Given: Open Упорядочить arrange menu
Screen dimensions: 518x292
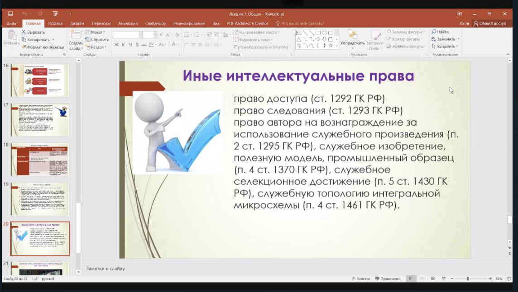Looking at the screenshot, I should [x=352, y=39].
